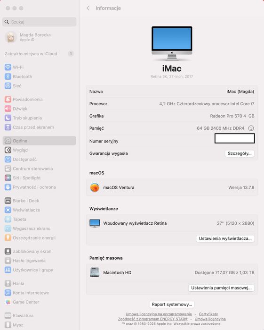Viewport: 264px width, 330px height.
Task: Open Zgodność z programem ENERGY STAR link
Action: 153,319
